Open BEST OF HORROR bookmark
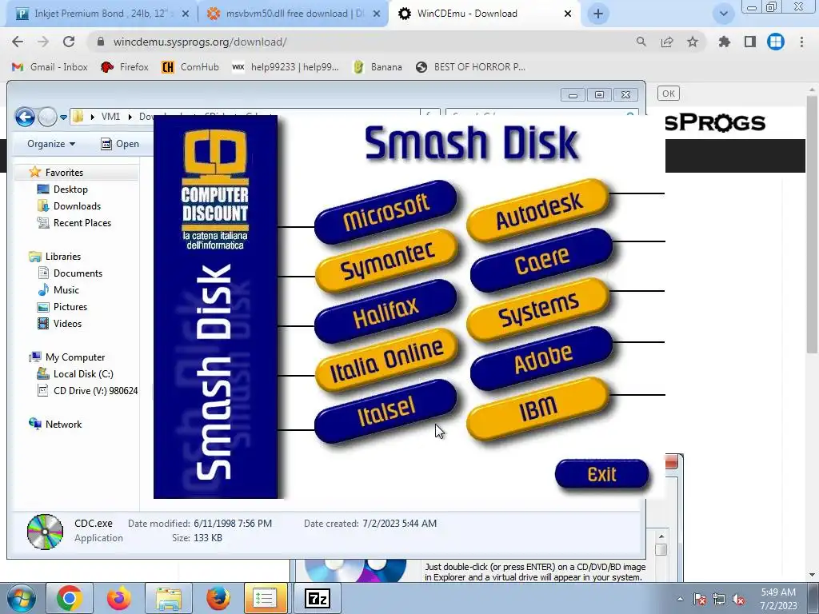The image size is (819, 614). coord(470,67)
